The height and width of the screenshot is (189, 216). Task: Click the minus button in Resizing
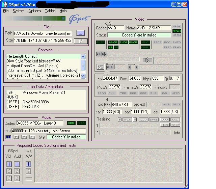tap(135, 119)
